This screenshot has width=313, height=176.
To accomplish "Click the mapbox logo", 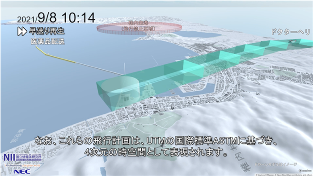I will (x=305, y=171).
